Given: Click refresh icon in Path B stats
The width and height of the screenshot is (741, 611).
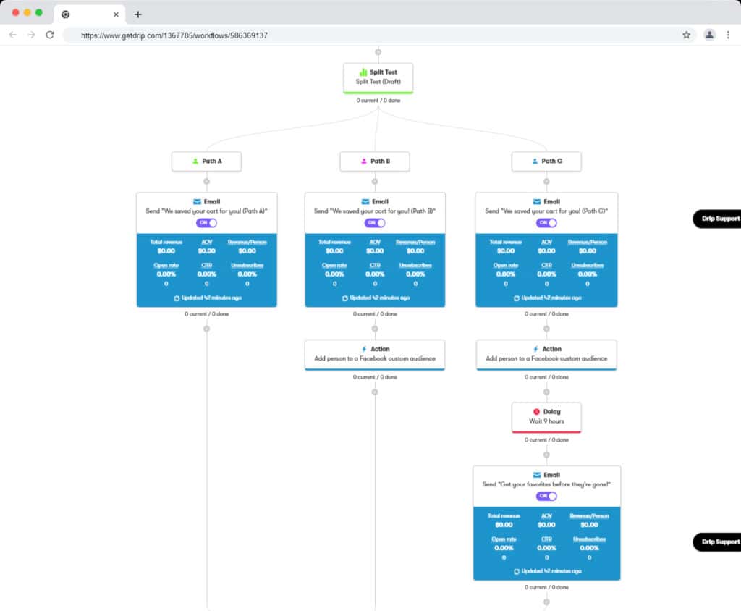Looking at the screenshot, I should click(x=345, y=298).
